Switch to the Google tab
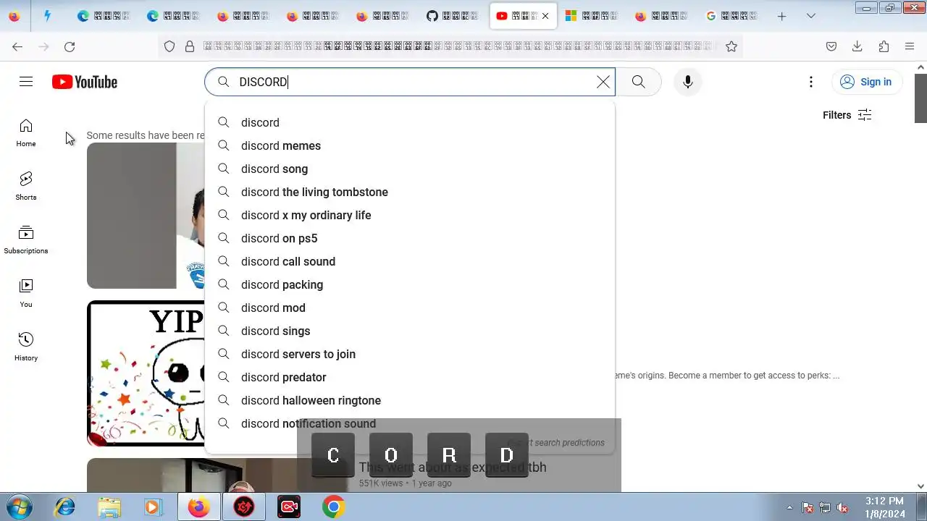The image size is (927, 521). click(732, 16)
